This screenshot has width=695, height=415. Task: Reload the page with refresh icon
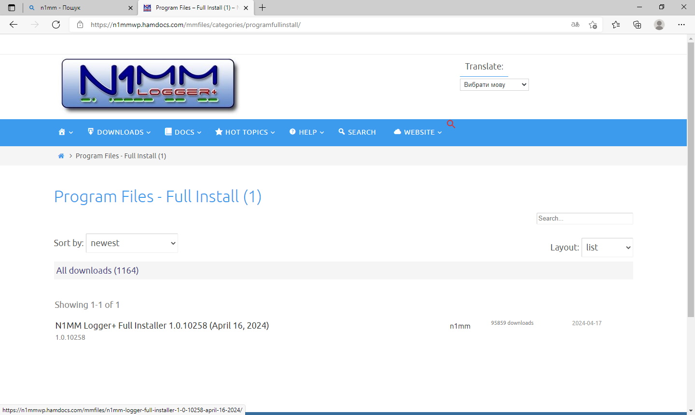click(x=56, y=25)
